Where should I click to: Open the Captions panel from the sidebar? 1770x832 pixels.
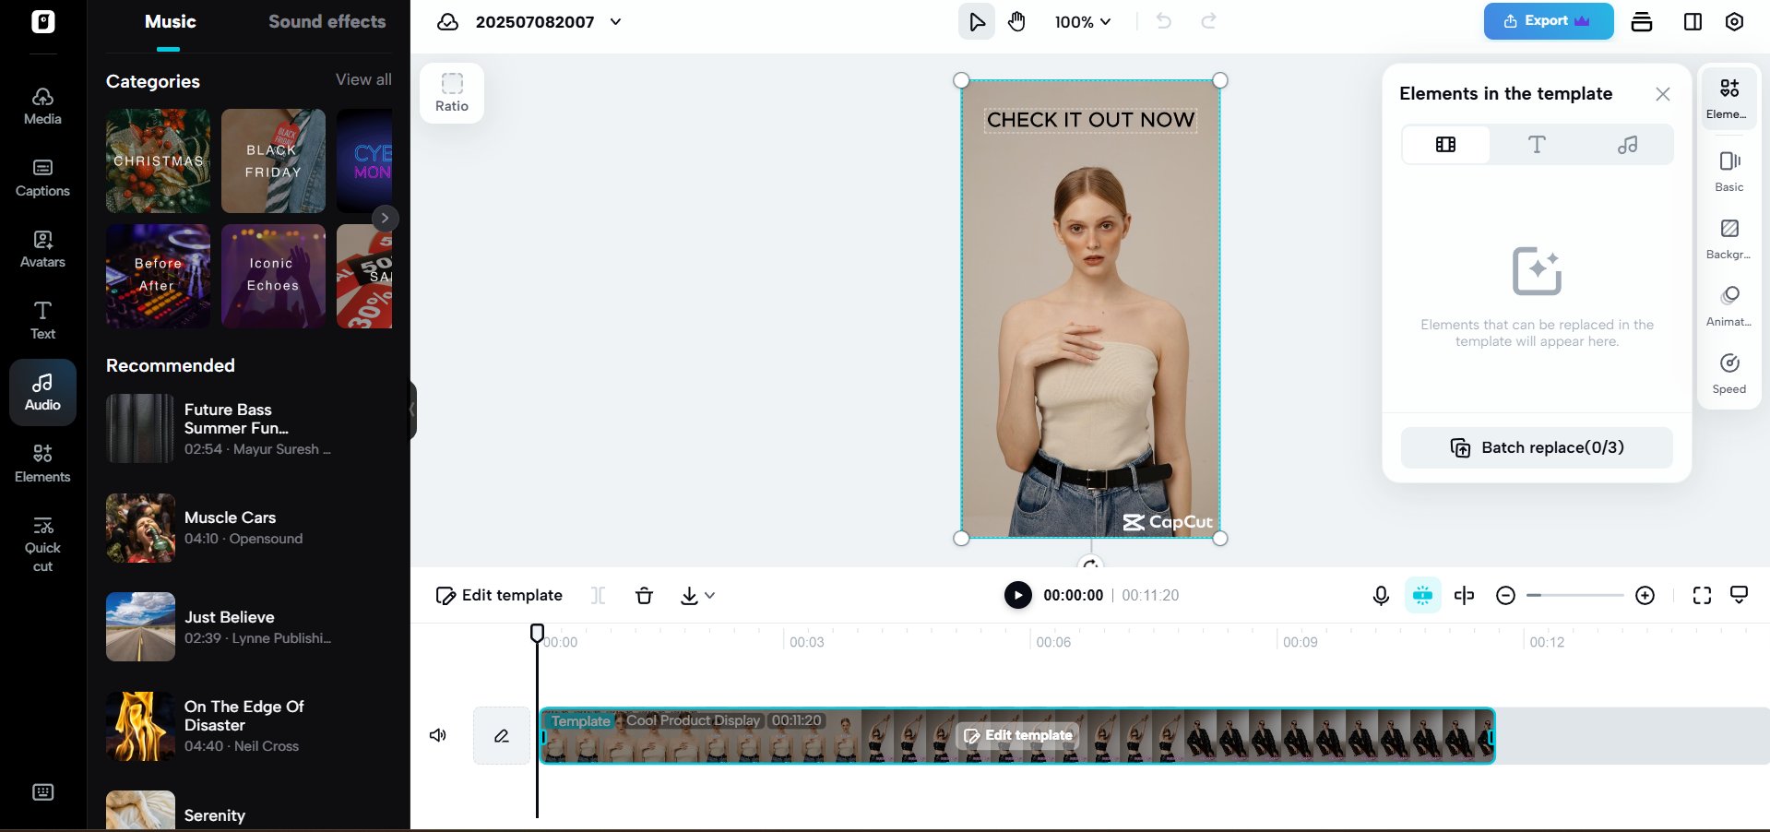42,177
